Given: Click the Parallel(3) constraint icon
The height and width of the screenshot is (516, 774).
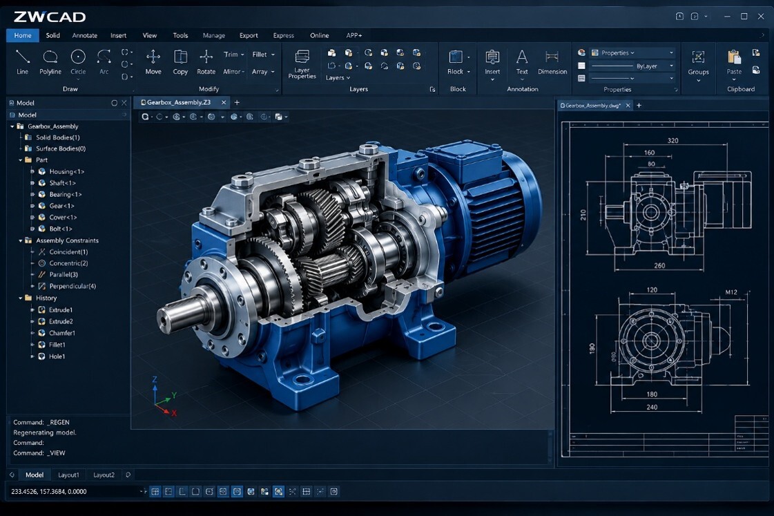Looking at the screenshot, I should pos(42,274).
